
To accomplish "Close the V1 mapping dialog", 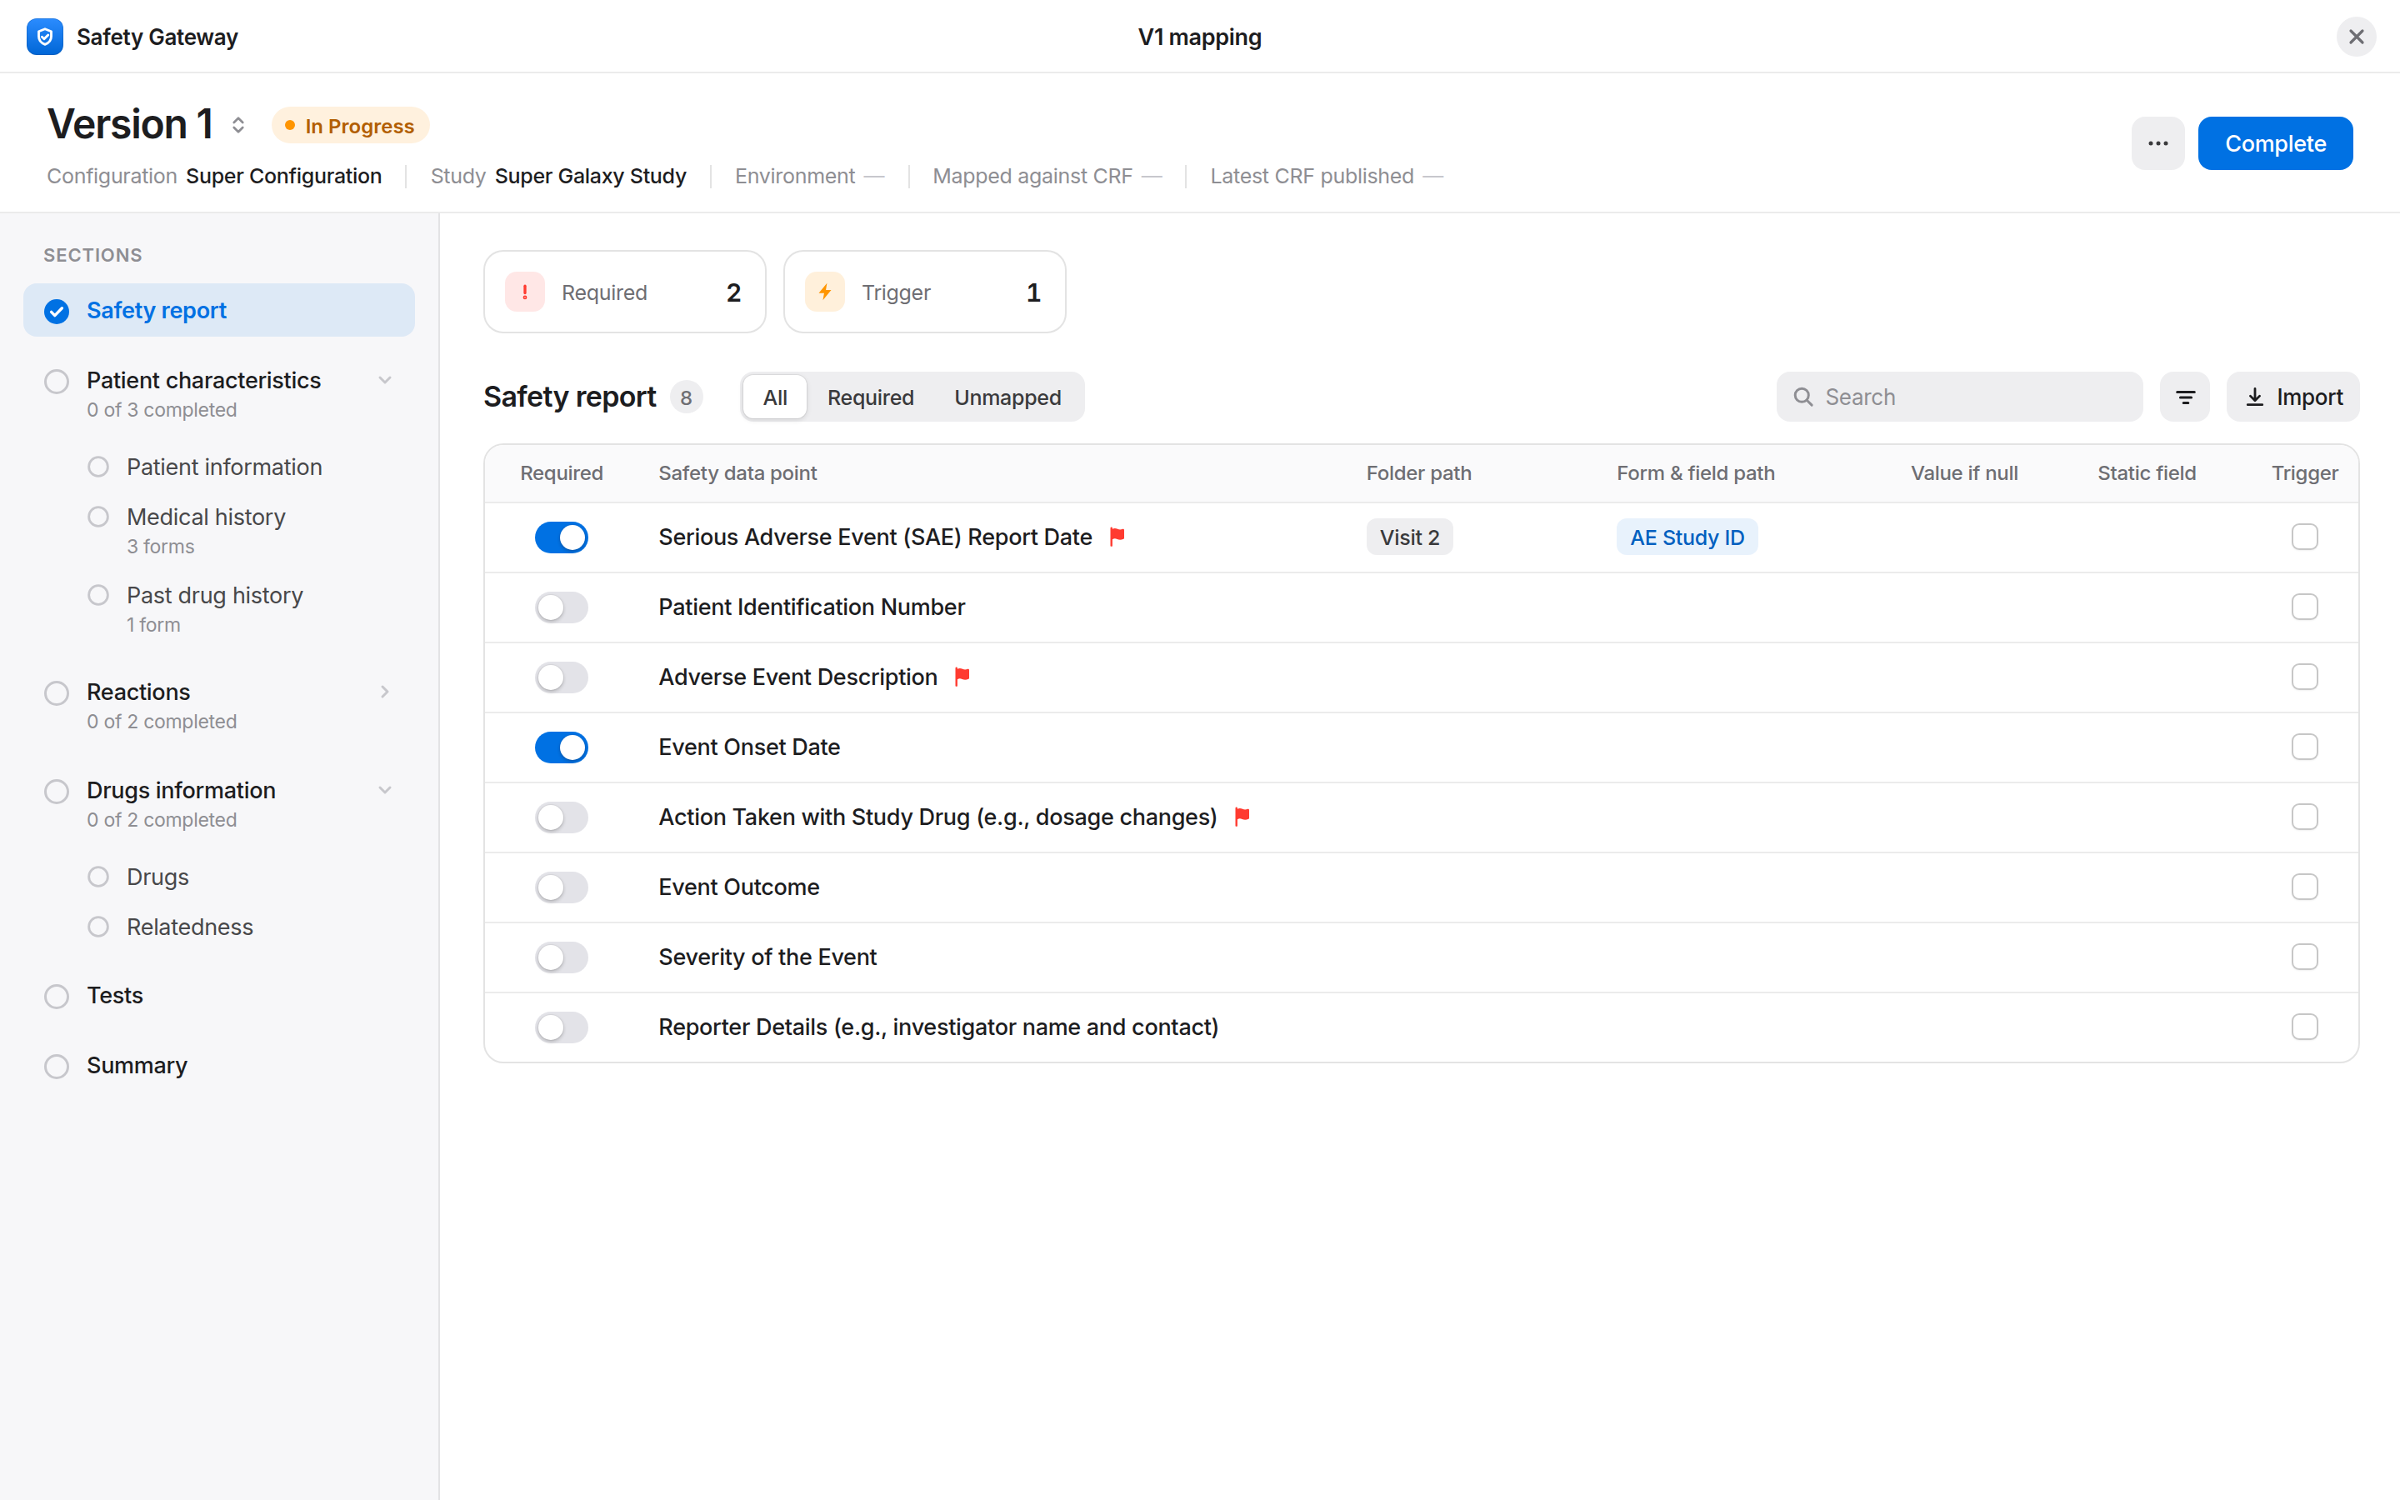I will click(2357, 37).
